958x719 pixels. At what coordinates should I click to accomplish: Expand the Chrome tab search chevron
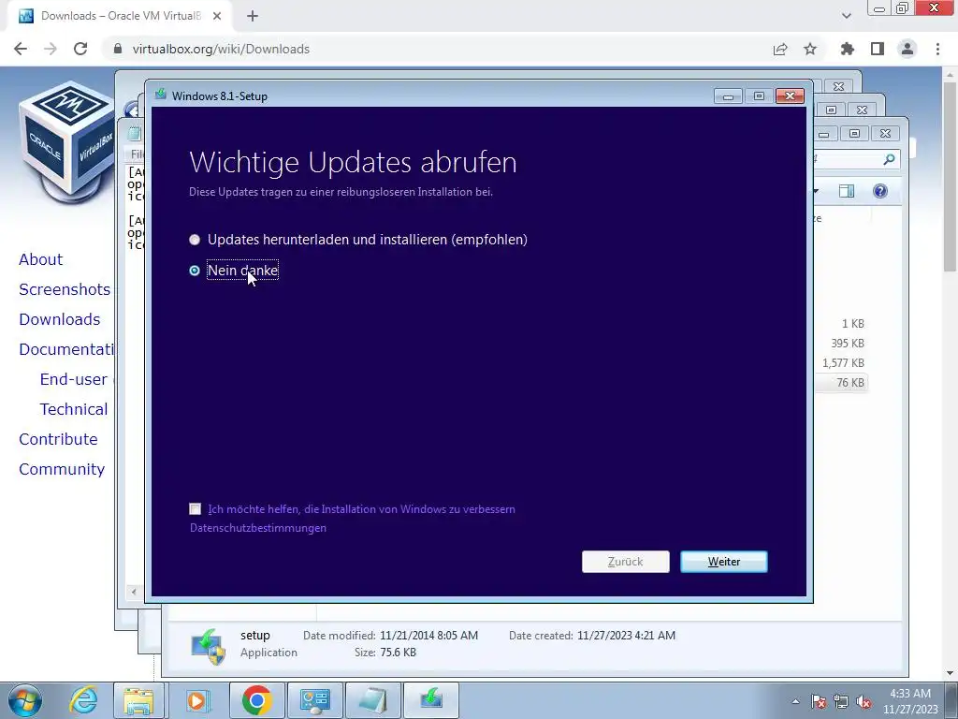coord(846,16)
